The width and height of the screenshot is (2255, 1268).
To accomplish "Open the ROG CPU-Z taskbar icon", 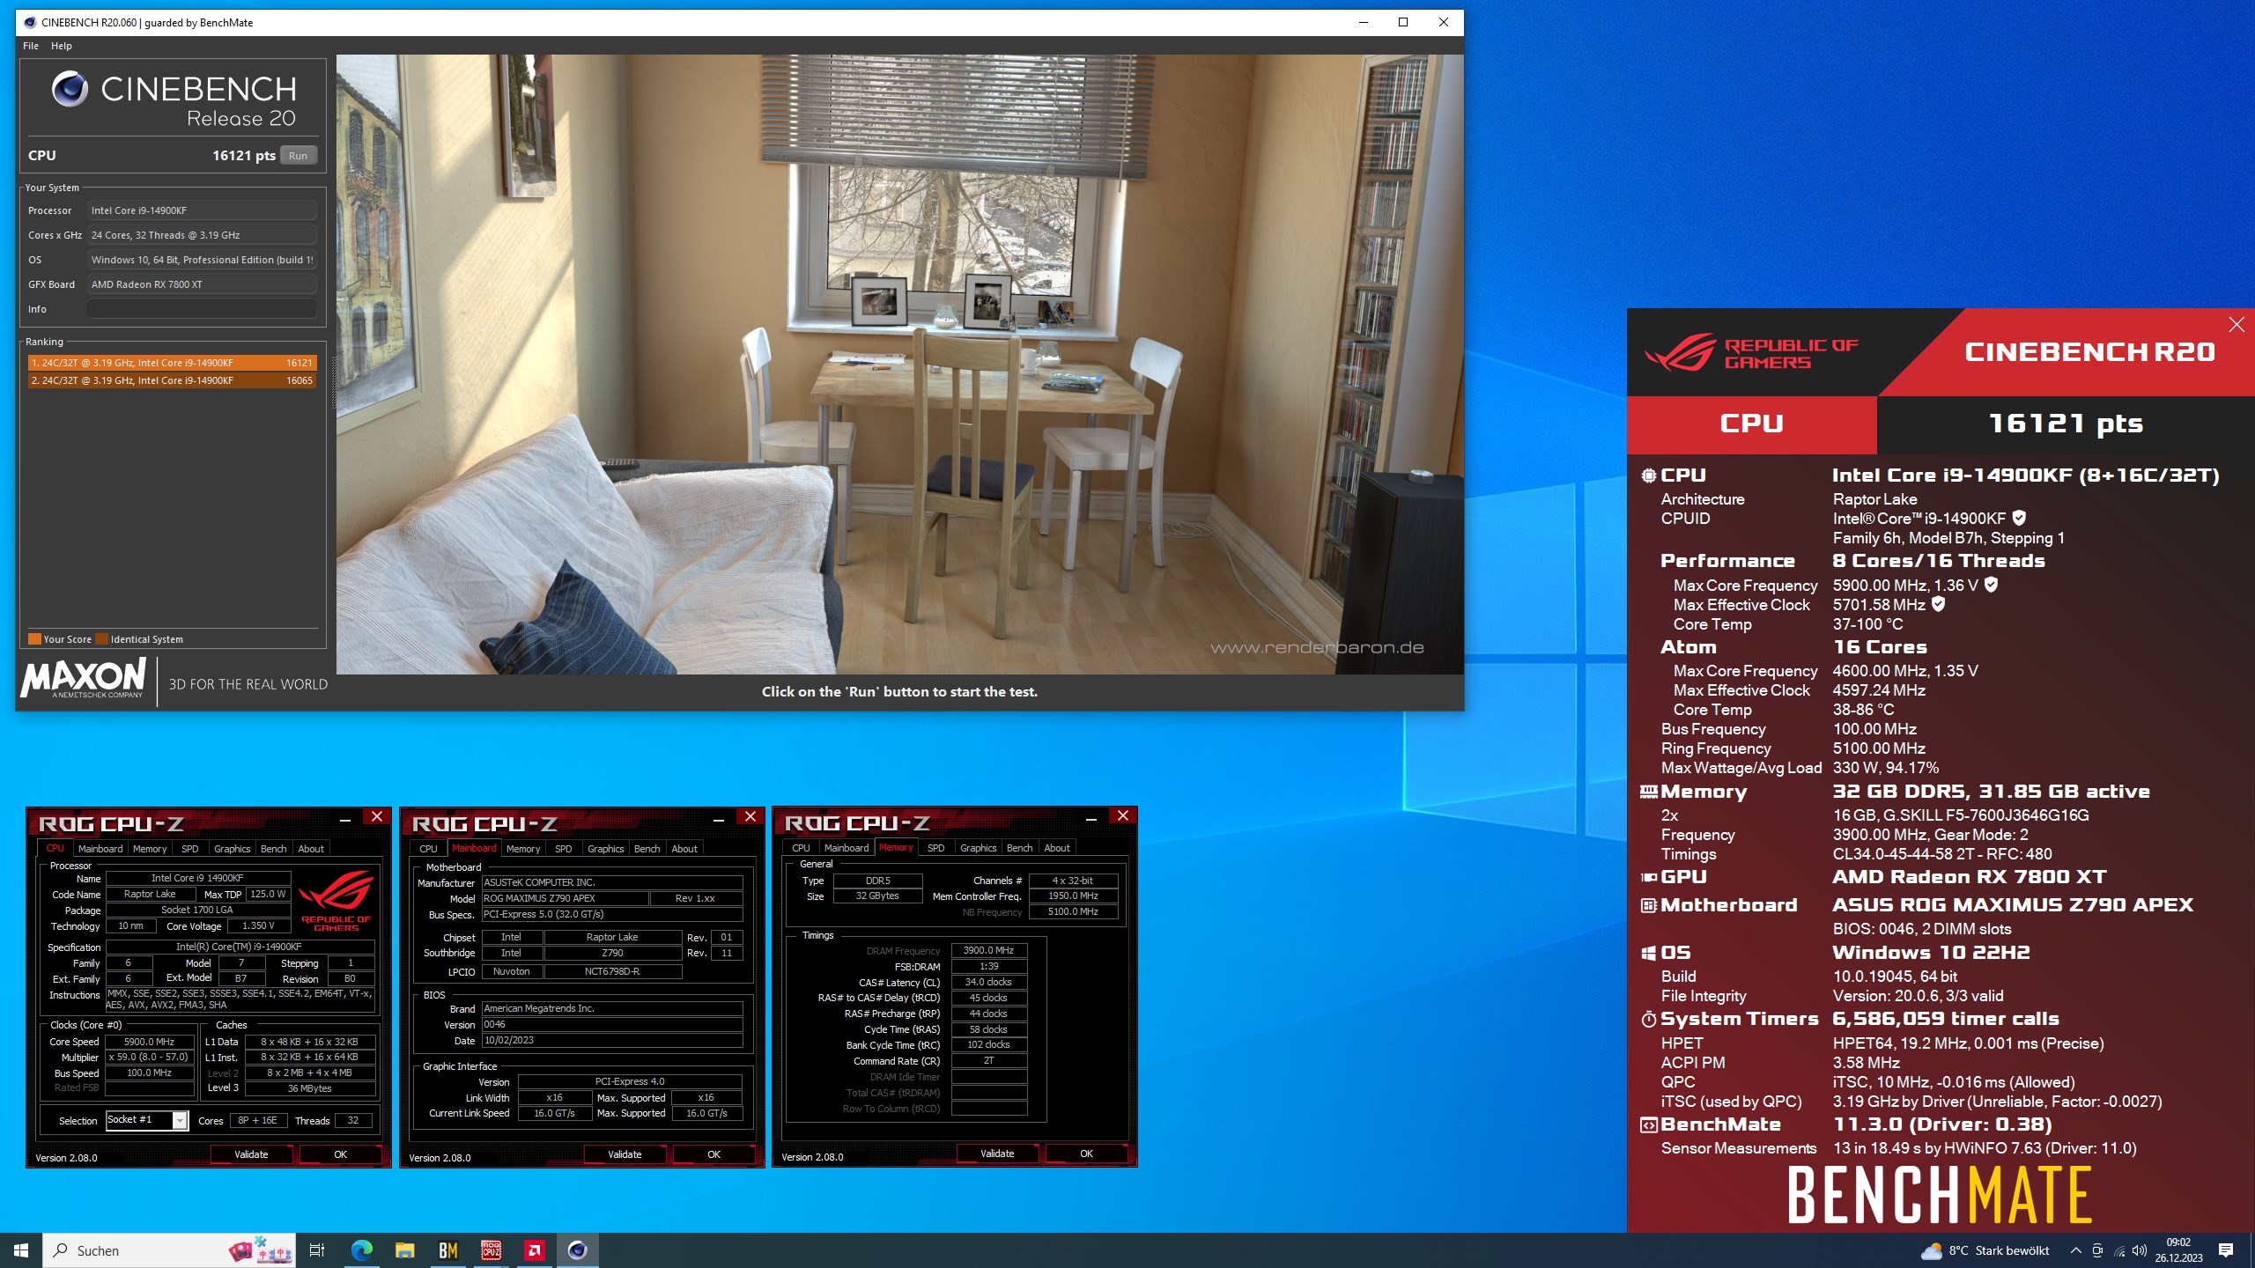I will click(x=491, y=1250).
